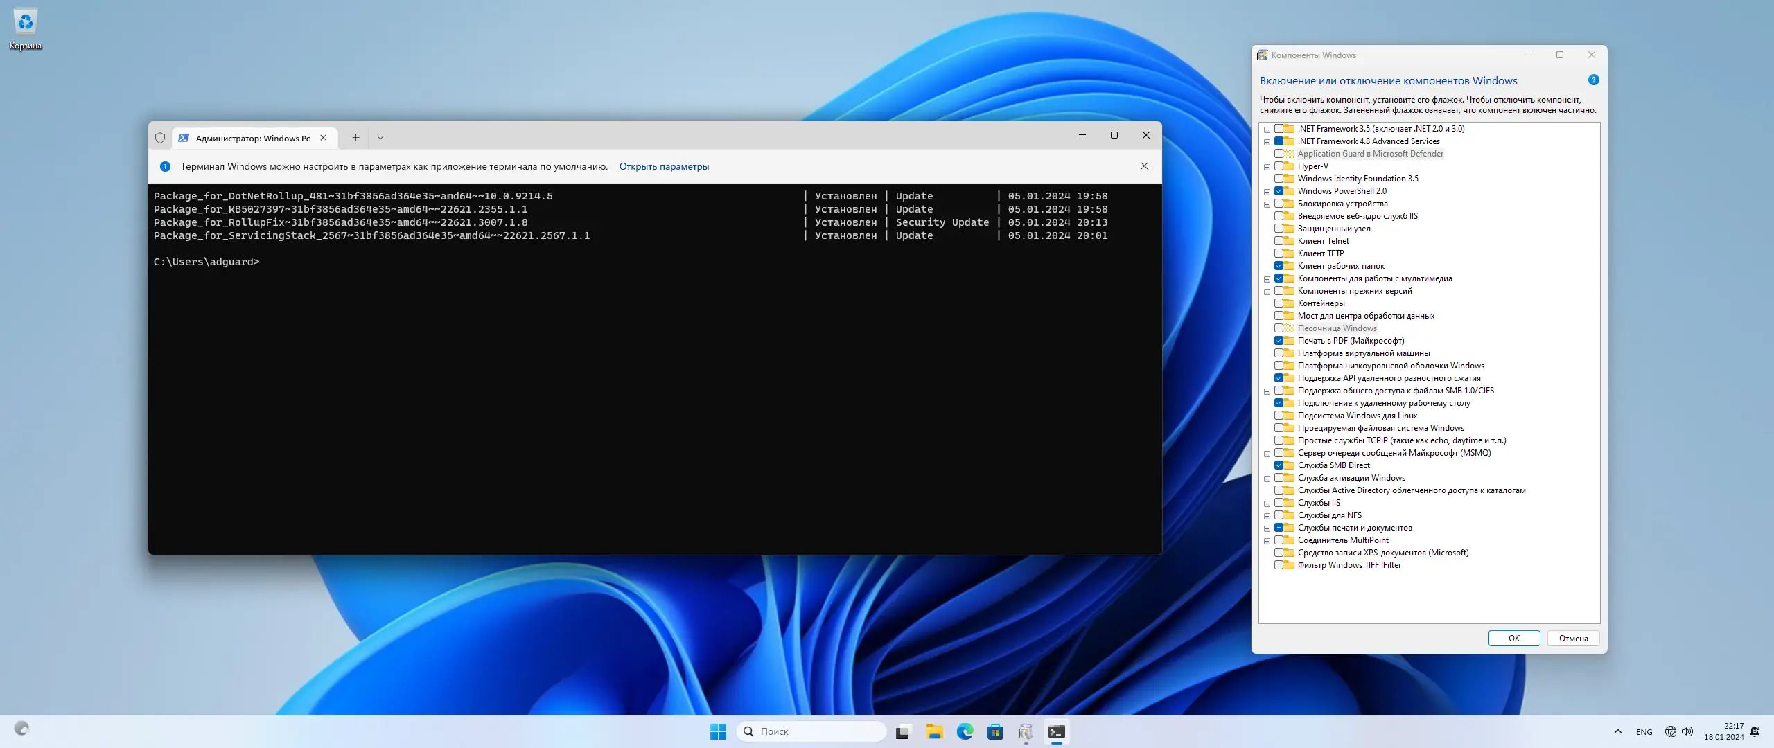Viewport: 1774px width, 748px height.
Task: Click the help question mark icon
Action: click(1593, 80)
